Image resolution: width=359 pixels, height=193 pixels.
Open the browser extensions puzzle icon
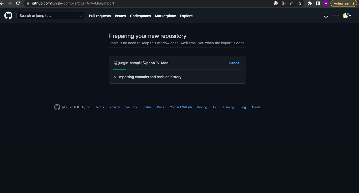click(x=310, y=3)
